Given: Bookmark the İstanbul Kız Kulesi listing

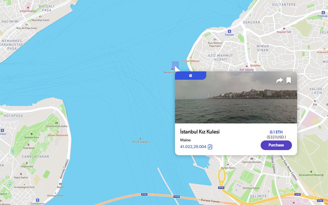Looking at the screenshot, I should pyautogui.click(x=289, y=80).
